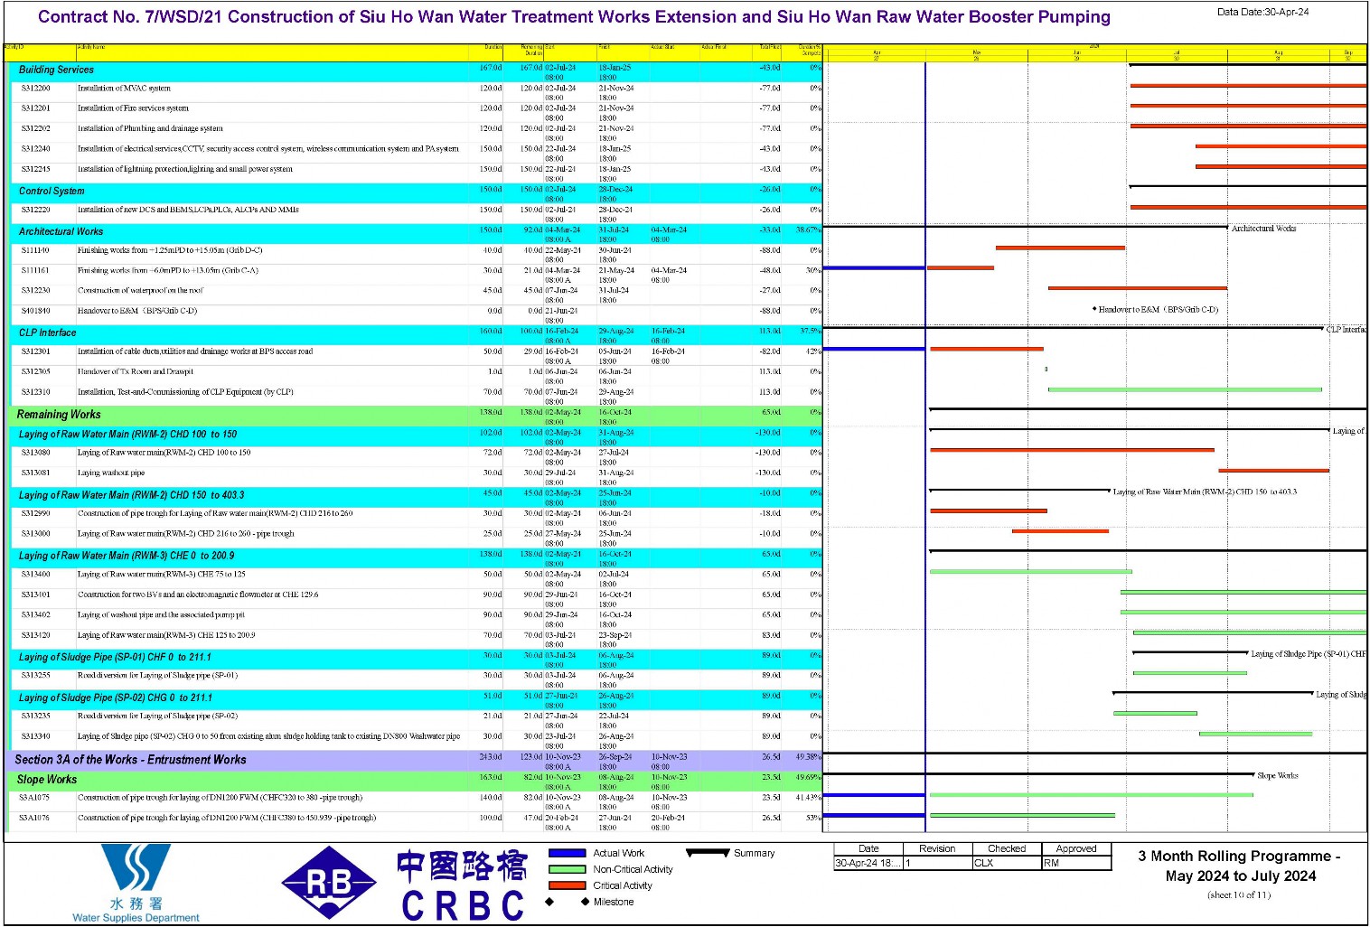This screenshot has width=1370, height=927.
Task: Click activity ID S3A1076
Action: [36, 818]
